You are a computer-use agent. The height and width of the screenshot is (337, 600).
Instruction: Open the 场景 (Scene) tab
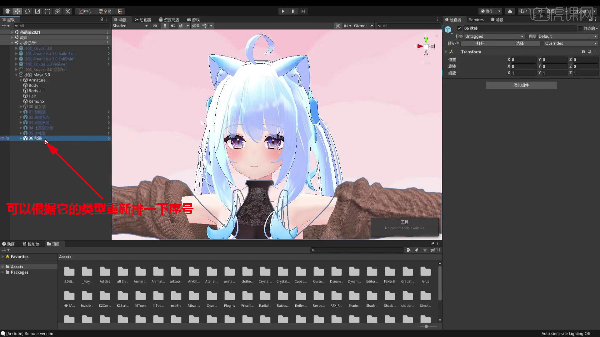tap(122, 19)
